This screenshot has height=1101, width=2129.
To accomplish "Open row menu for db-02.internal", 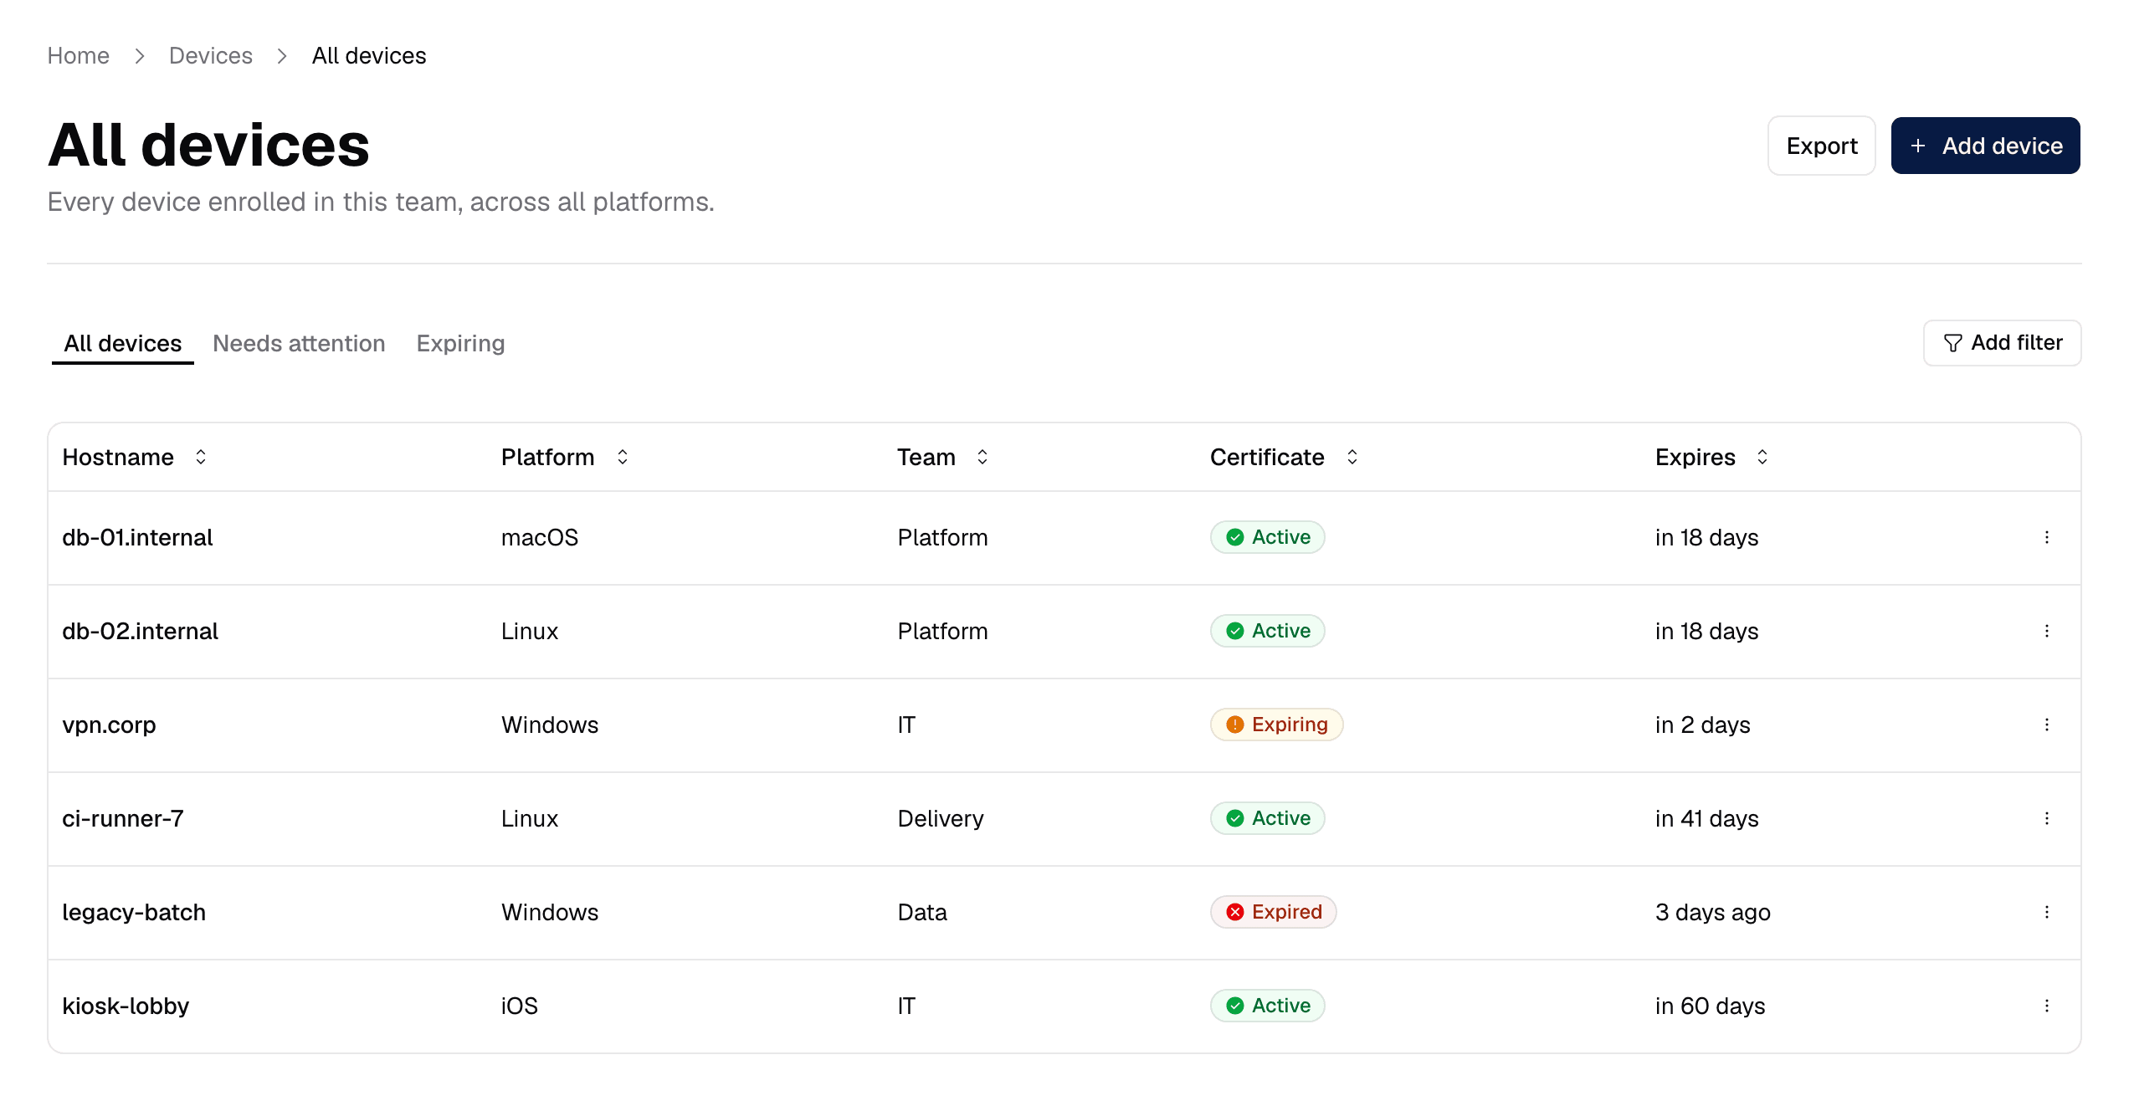I will coord(2046,631).
